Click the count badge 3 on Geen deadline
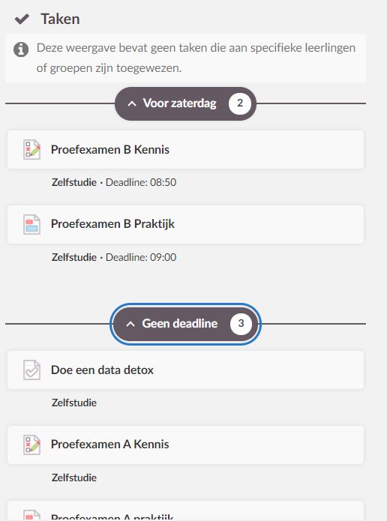This screenshot has height=521, width=387. (x=241, y=323)
